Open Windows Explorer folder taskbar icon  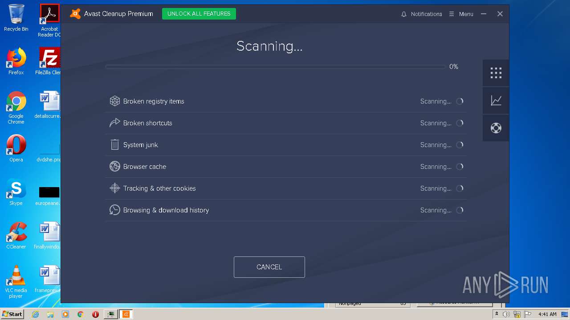tap(50, 314)
